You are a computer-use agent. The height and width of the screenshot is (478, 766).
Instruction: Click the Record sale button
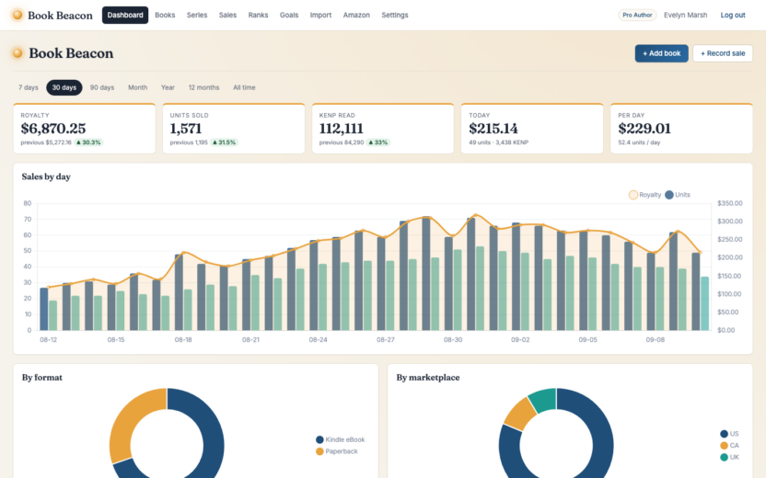click(723, 53)
